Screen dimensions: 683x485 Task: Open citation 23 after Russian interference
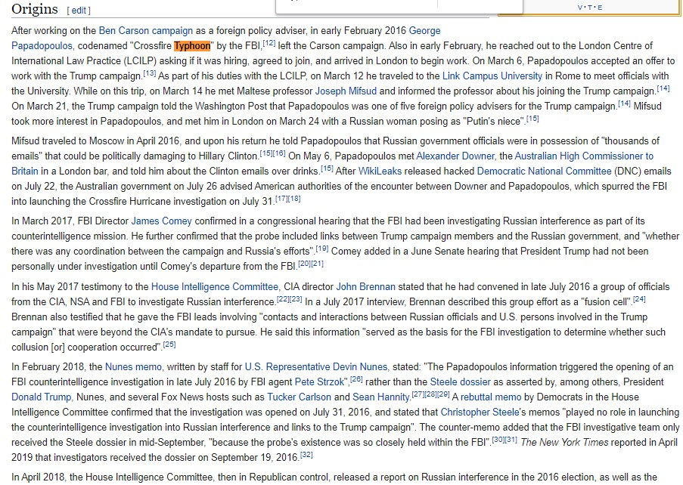pyautogui.click(x=296, y=299)
